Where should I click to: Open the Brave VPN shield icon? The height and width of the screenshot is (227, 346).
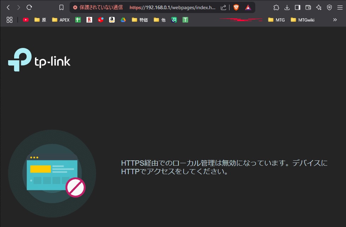click(x=329, y=7)
